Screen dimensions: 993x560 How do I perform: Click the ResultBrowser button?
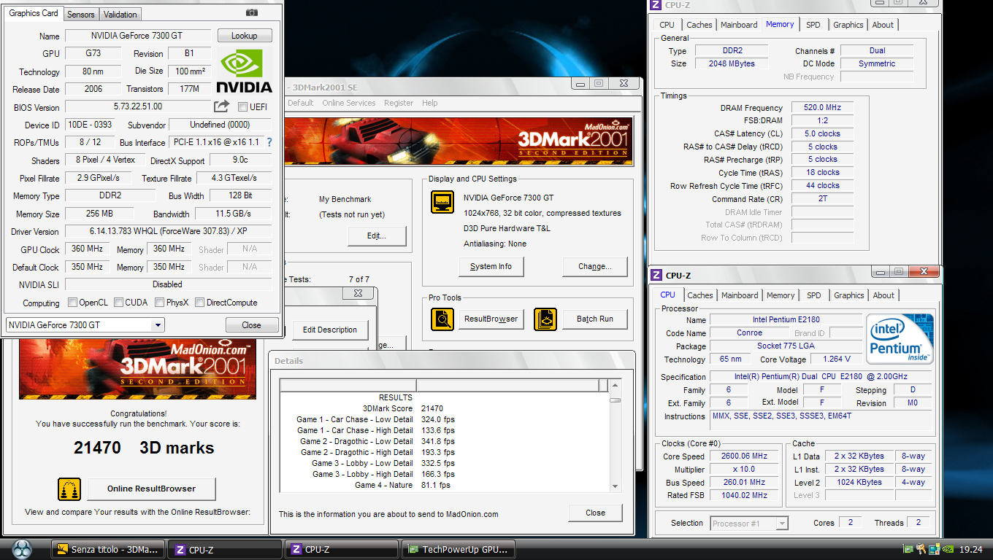click(x=491, y=319)
